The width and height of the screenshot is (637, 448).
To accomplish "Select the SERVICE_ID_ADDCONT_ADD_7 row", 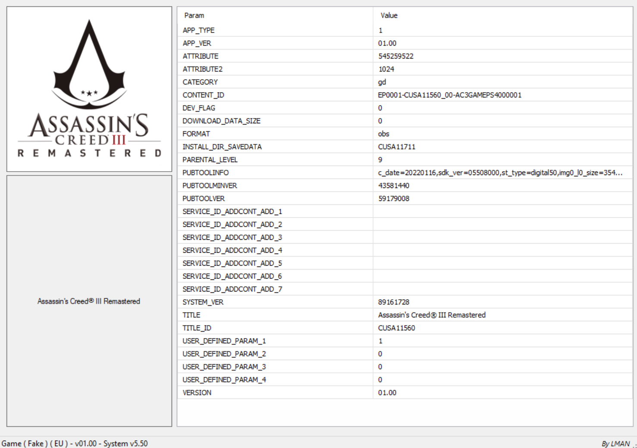I will click(232, 289).
